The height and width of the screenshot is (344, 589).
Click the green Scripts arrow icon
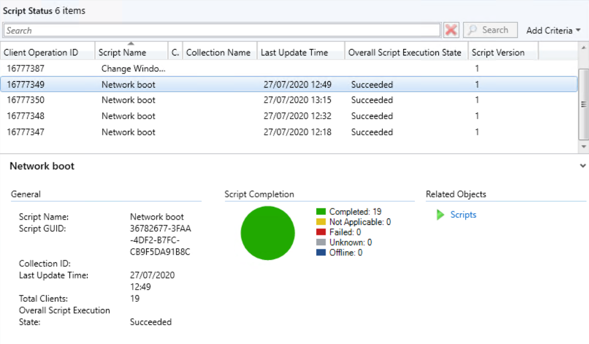pyautogui.click(x=441, y=215)
